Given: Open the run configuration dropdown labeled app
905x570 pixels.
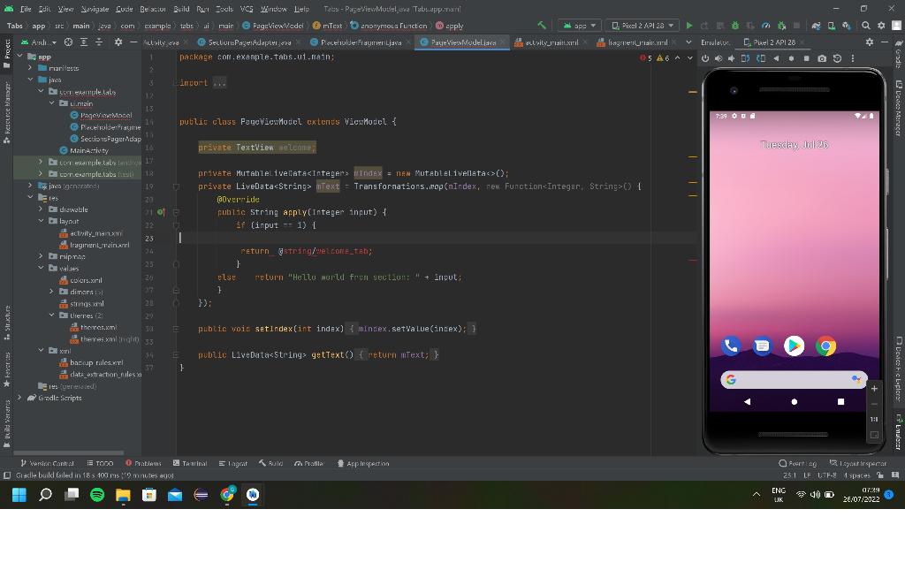Looking at the screenshot, I should tap(579, 25).
